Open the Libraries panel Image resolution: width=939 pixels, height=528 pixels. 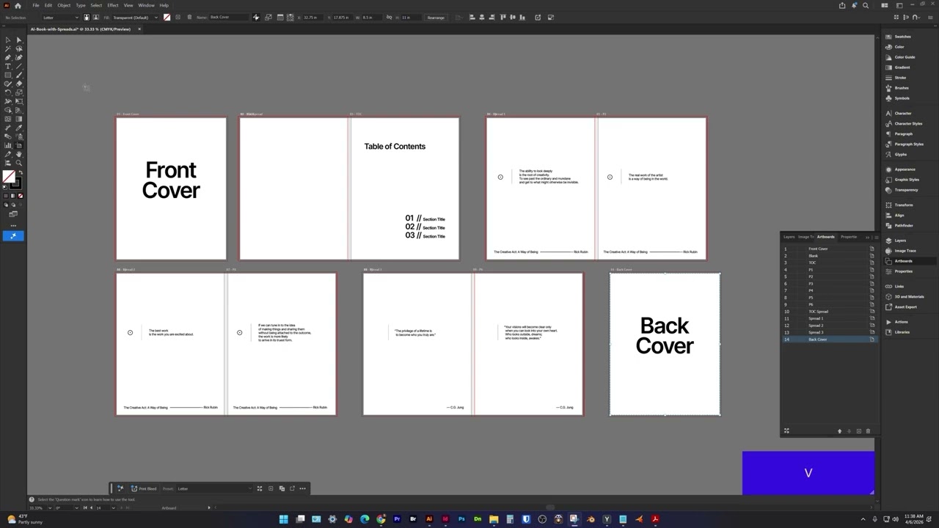902,332
